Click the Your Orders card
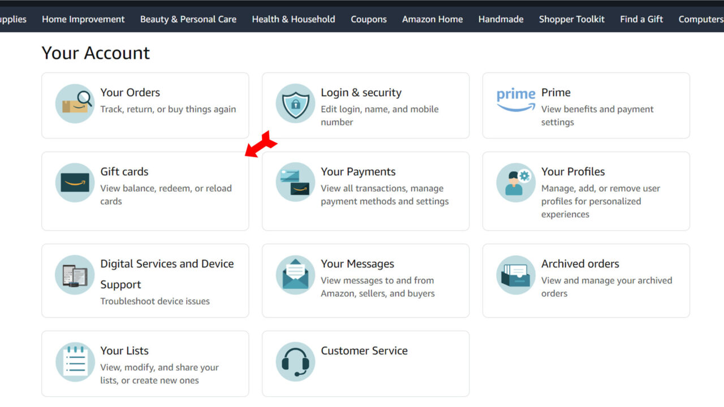724x407 pixels. tap(145, 105)
